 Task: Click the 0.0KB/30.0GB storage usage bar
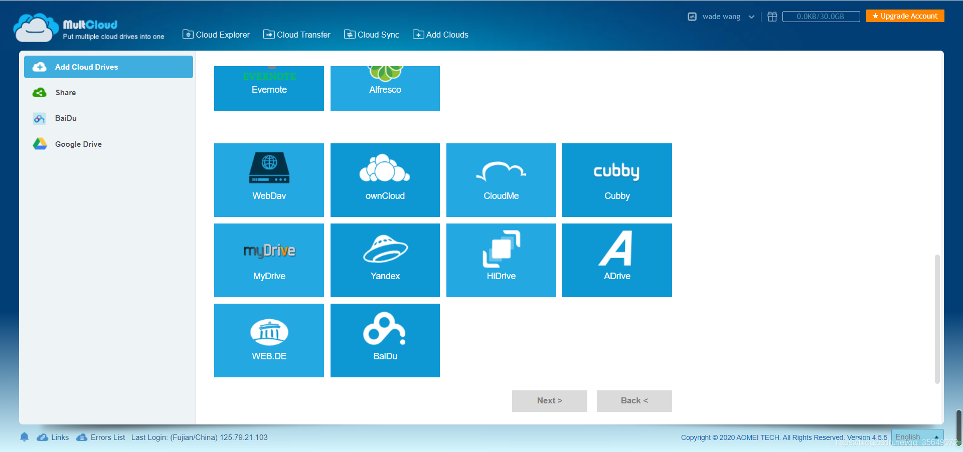[x=821, y=17]
